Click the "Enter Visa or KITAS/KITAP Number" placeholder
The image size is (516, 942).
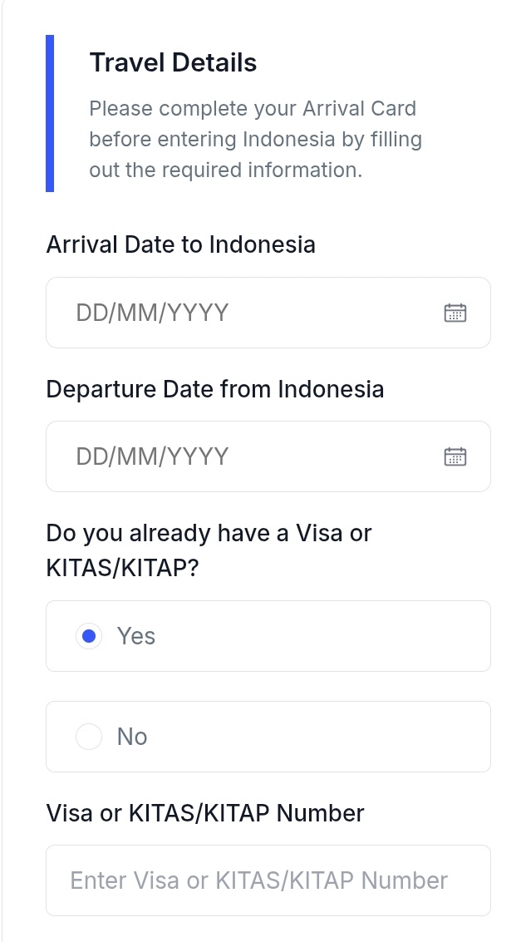pos(258,880)
